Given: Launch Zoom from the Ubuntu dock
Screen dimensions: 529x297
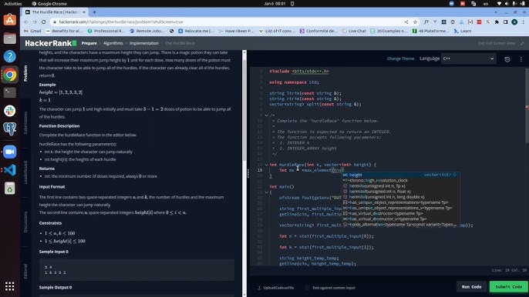Looking at the screenshot, I should (10, 152).
